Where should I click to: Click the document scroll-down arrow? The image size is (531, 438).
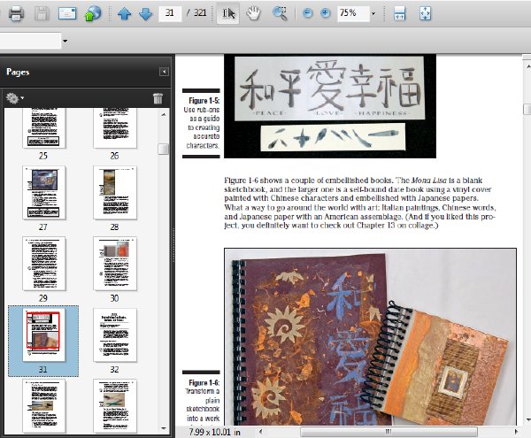click(x=527, y=420)
